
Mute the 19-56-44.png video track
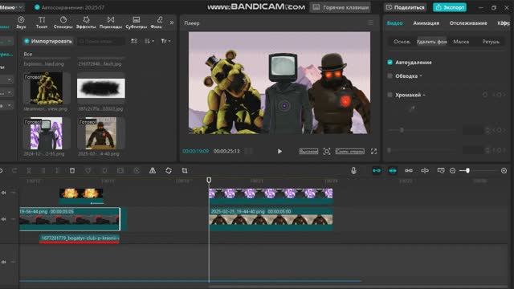[x=3, y=219]
